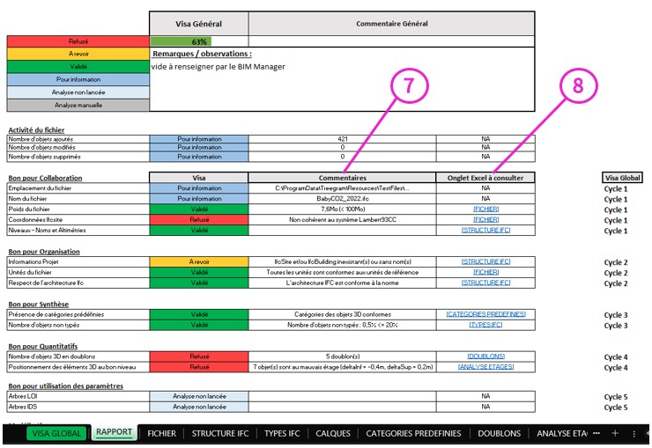Open the CALQUES sheet tab

(x=333, y=433)
